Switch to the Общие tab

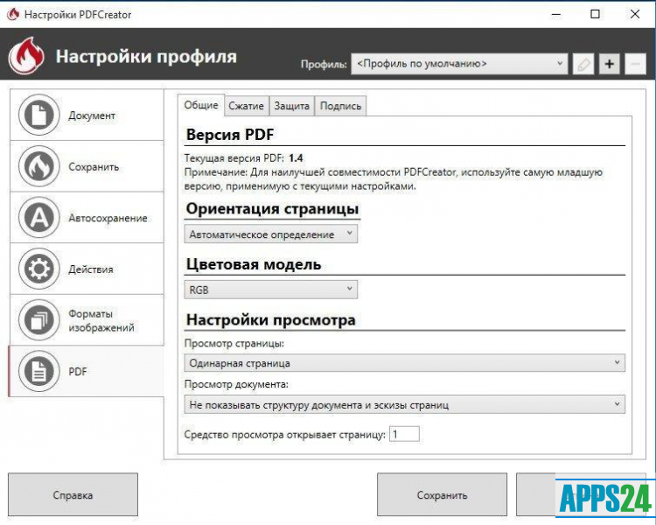tap(201, 105)
